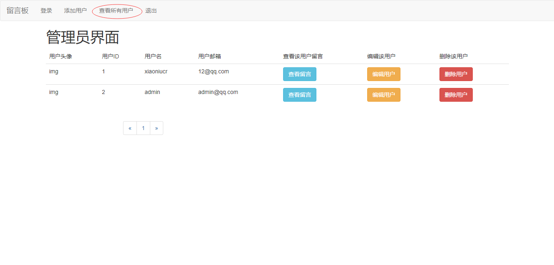Click img avatar in xiaoniucr row

point(54,71)
